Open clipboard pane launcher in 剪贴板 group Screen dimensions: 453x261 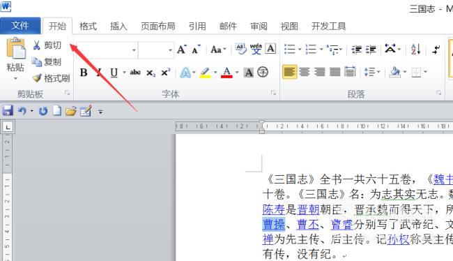pos(68,93)
